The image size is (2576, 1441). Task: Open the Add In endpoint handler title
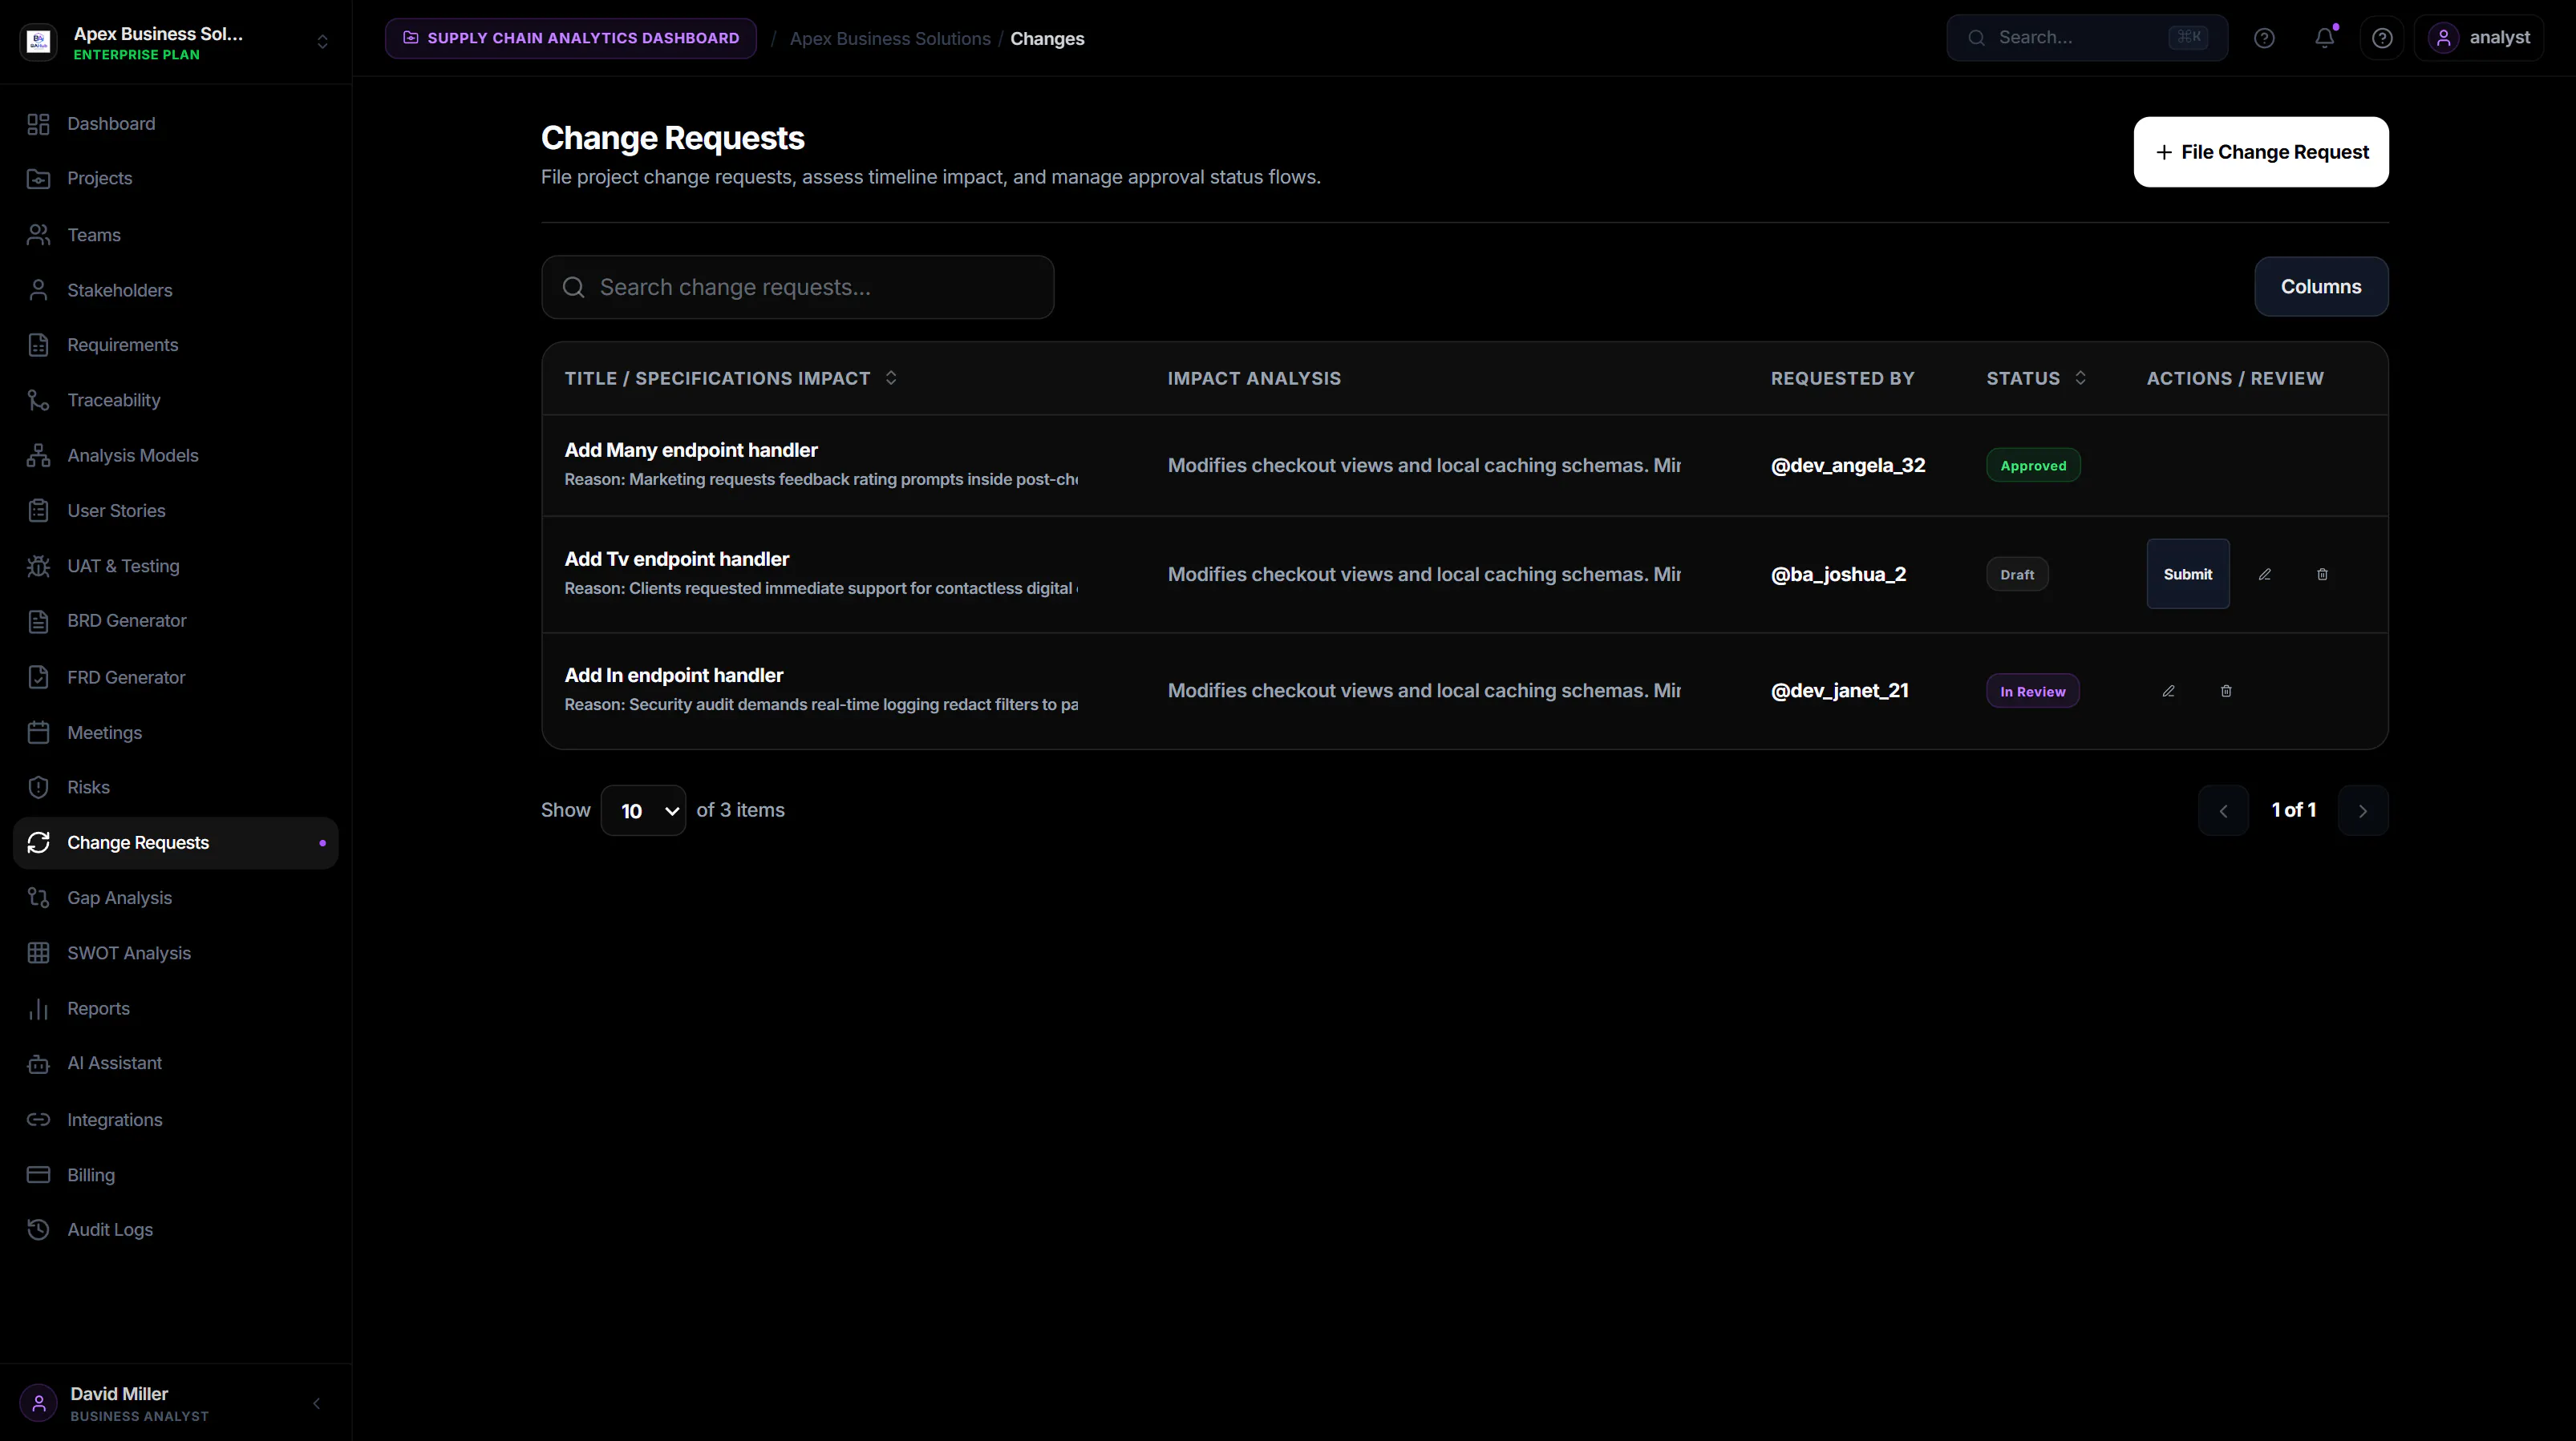674,676
